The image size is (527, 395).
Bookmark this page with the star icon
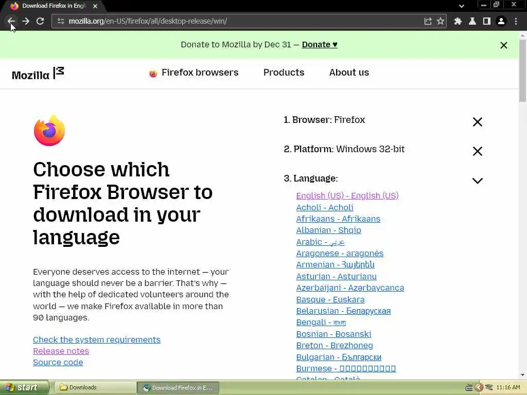(441, 21)
